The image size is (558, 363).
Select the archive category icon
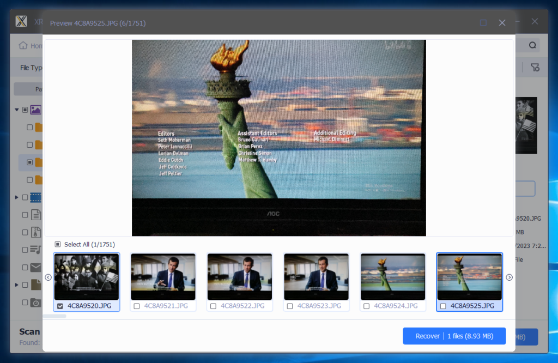[36, 232]
